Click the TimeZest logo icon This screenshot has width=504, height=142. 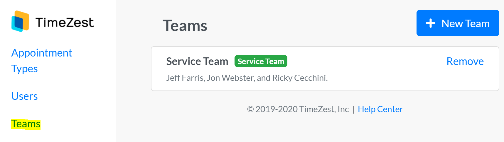(x=20, y=21)
